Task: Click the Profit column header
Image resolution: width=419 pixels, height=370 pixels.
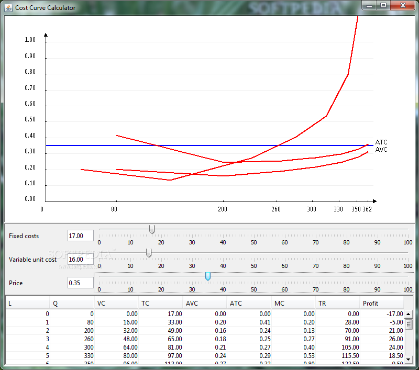Action: click(382, 303)
